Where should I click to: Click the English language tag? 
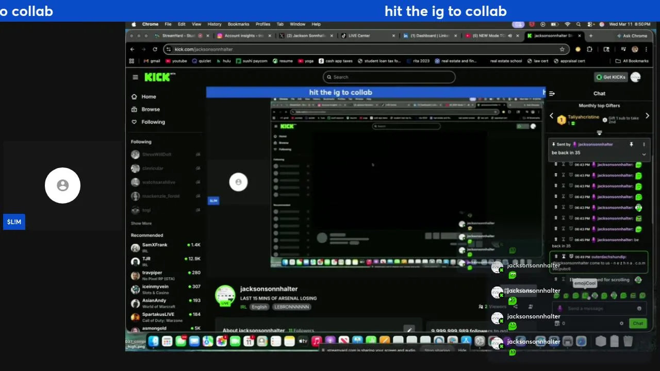tap(259, 307)
